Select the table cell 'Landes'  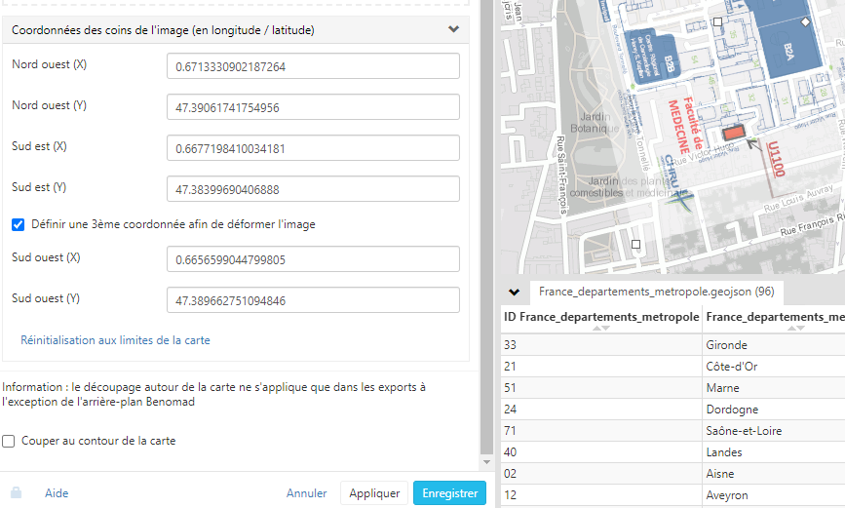coord(774,451)
